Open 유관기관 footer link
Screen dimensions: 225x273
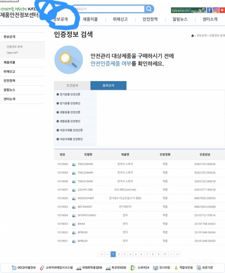pyautogui.click(x=205, y=268)
